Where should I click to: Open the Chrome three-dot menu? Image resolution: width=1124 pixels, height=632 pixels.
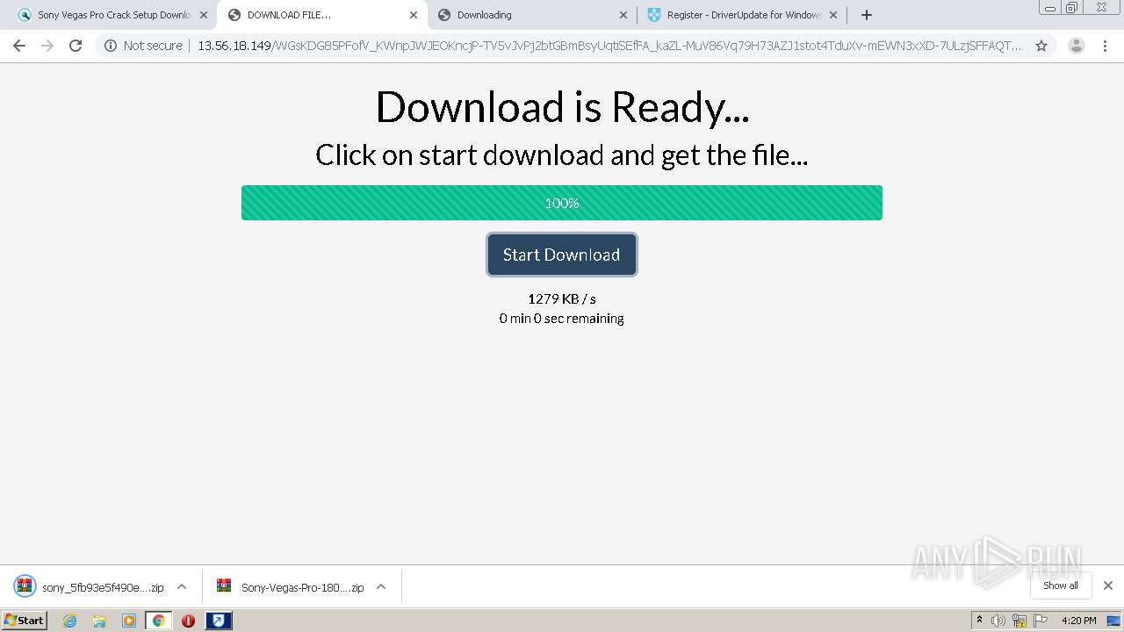[1105, 46]
